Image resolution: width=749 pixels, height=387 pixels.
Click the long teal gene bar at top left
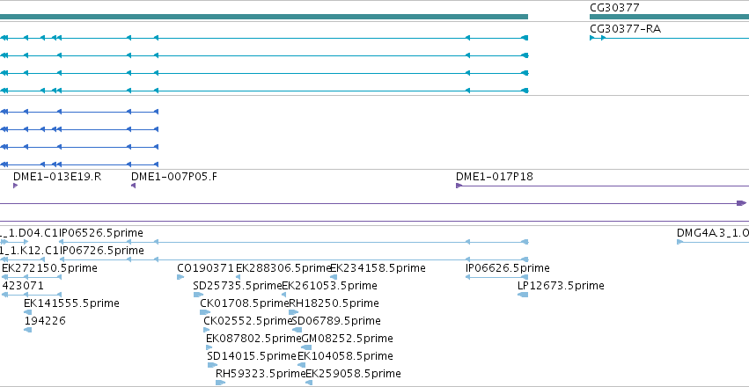click(264, 17)
